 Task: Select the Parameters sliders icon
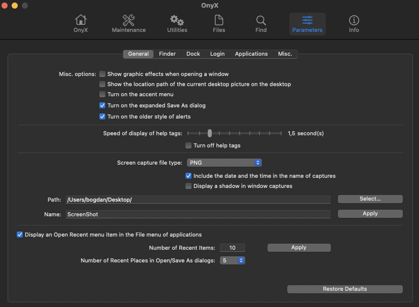point(307,23)
